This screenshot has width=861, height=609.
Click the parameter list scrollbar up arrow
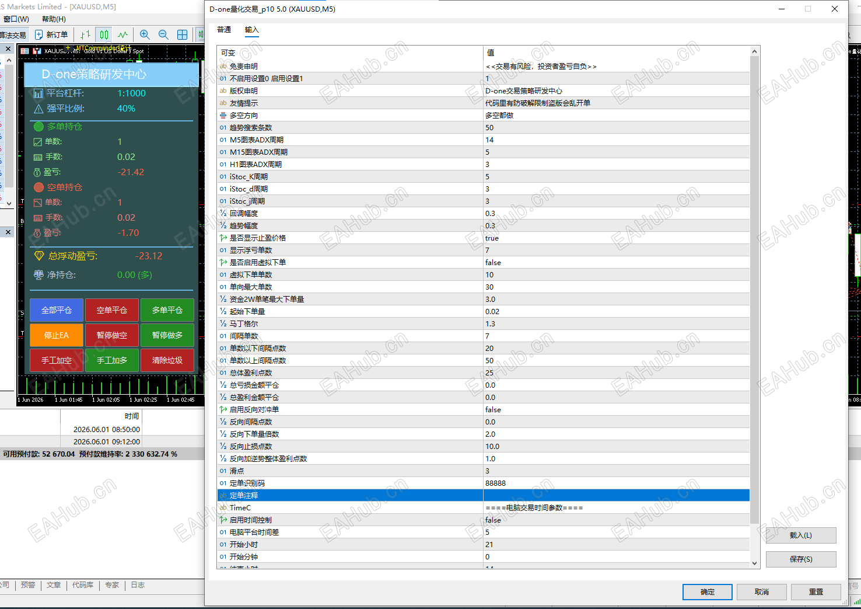[x=755, y=51]
